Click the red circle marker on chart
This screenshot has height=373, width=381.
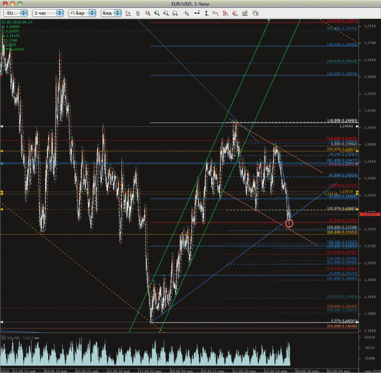289,223
